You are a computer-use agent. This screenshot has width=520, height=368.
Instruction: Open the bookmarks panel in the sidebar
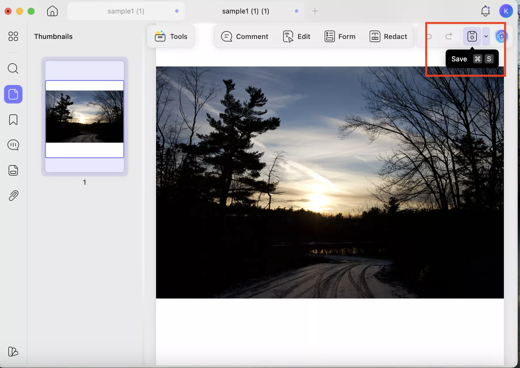pyautogui.click(x=13, y=120)
